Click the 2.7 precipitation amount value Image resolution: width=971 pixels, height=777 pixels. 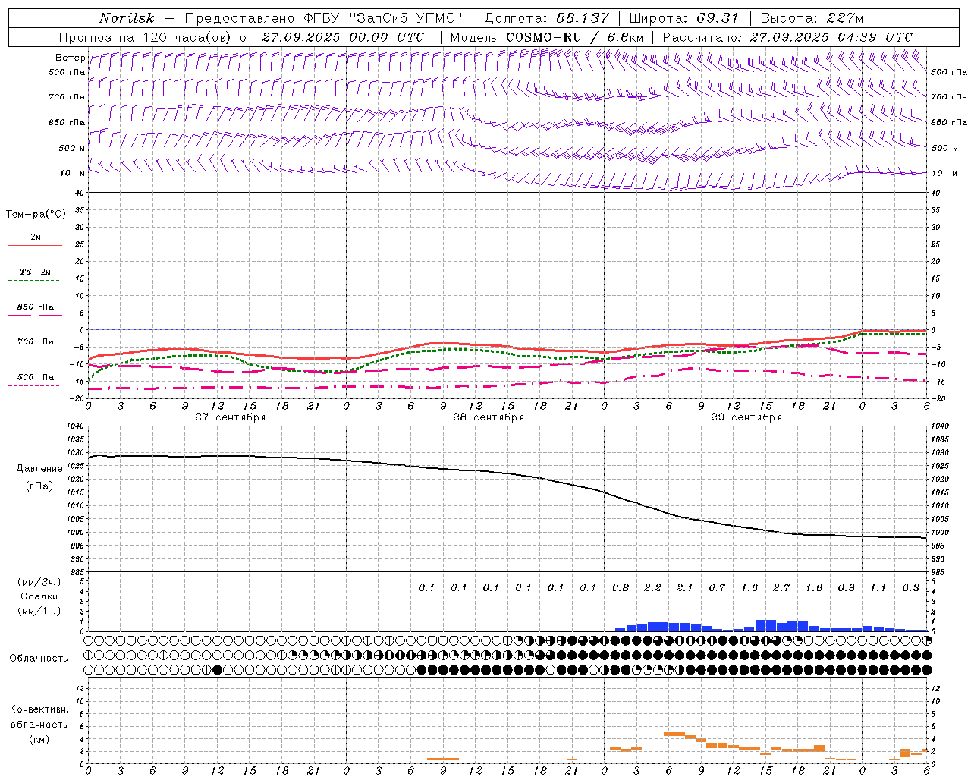coord(781,587)
